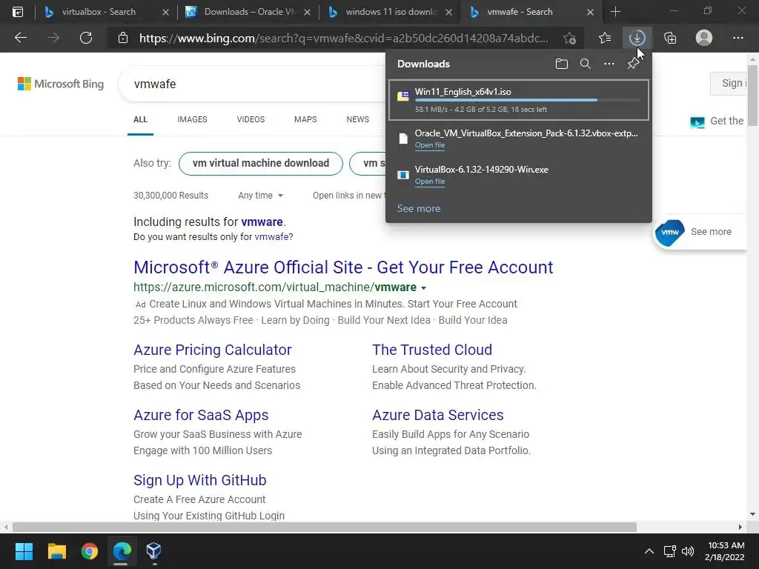Open the profile avatar icon
Screen dimensions: 759x569
(704, 38)
